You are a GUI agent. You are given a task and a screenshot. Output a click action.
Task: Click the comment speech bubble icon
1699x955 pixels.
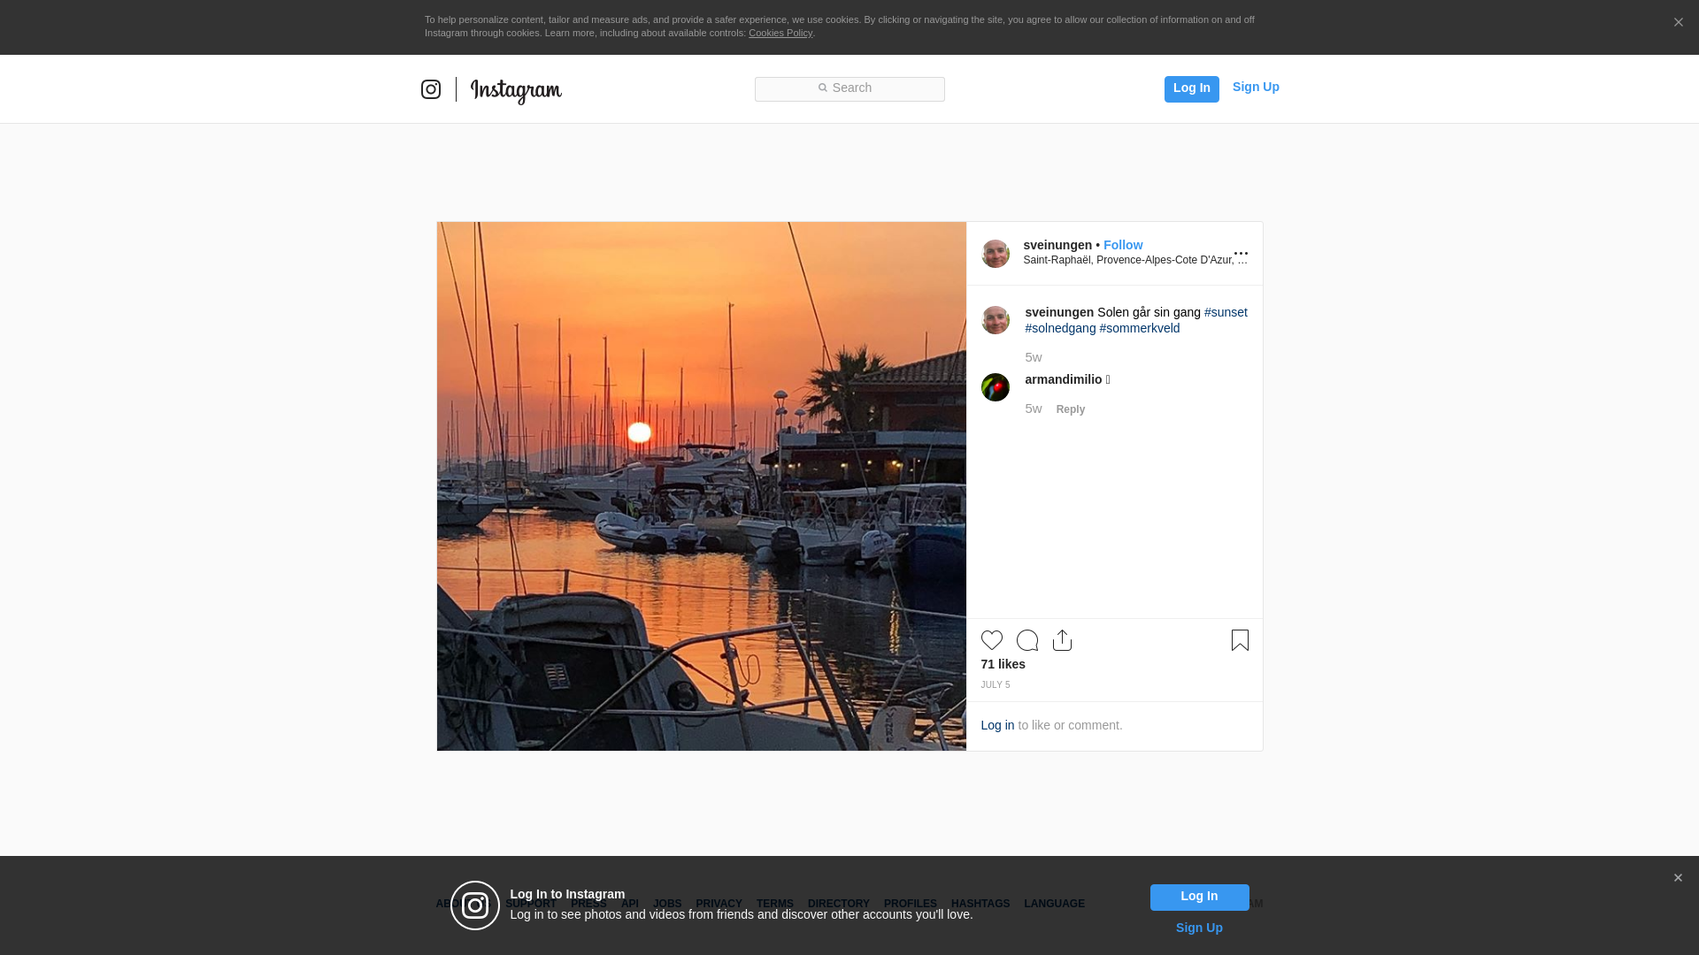point(1026,640)
